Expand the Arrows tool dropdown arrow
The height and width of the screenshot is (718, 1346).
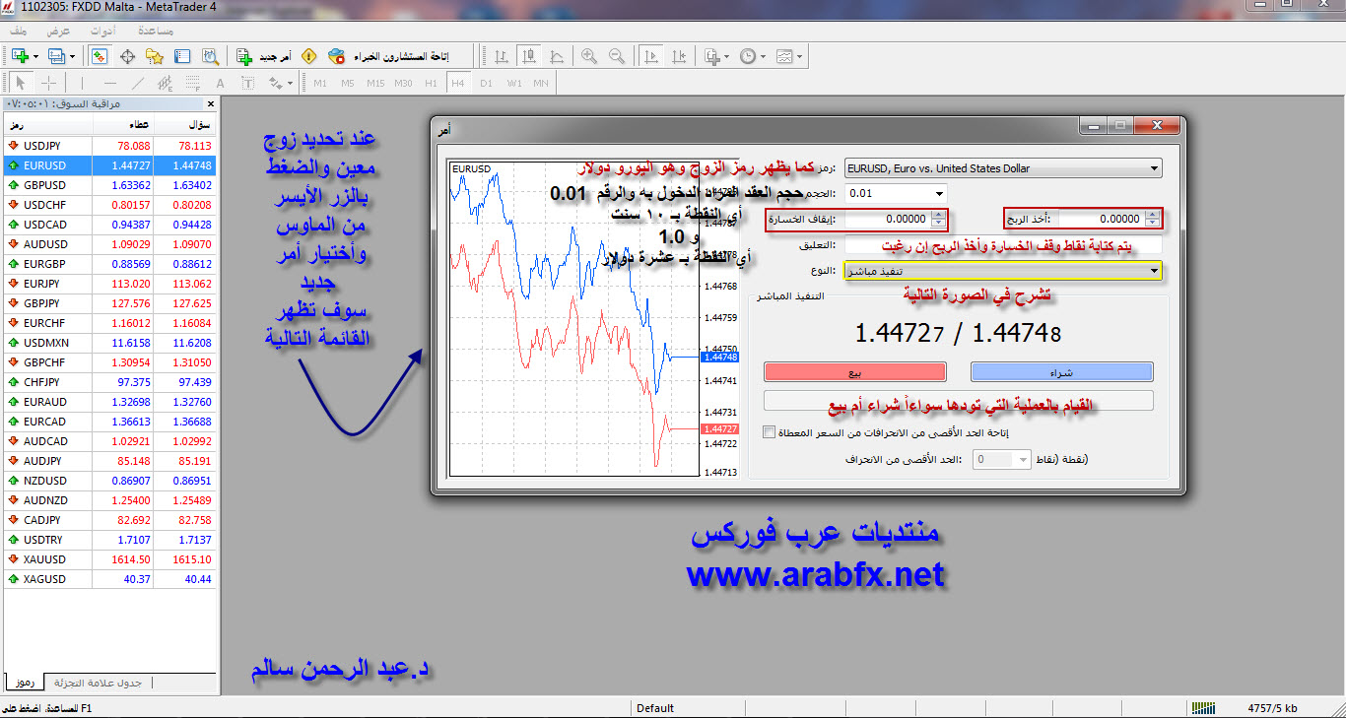[290, 84]
